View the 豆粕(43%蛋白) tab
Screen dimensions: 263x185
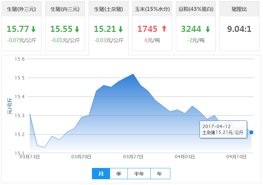point(196,9)
